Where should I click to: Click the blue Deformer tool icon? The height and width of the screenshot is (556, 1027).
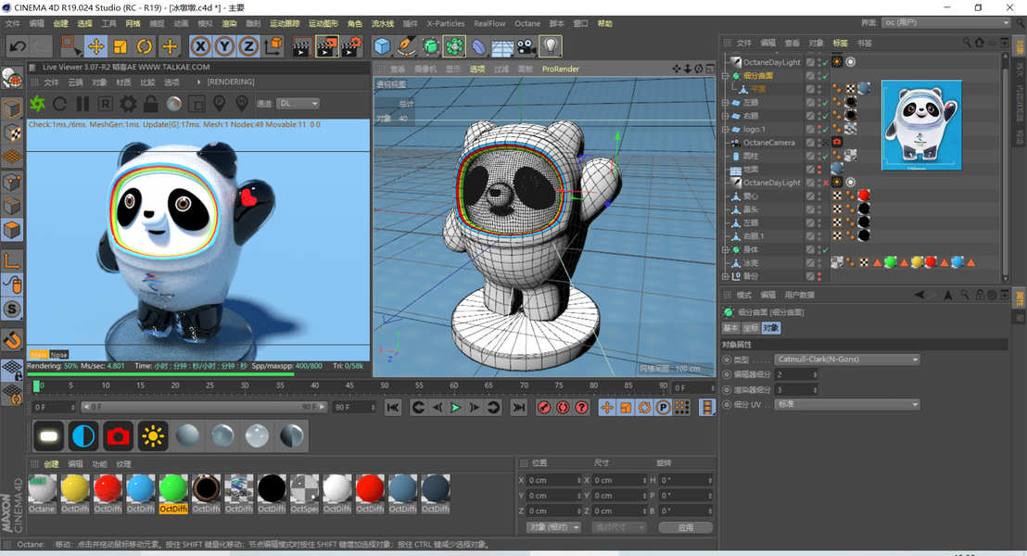pos(479,46)
